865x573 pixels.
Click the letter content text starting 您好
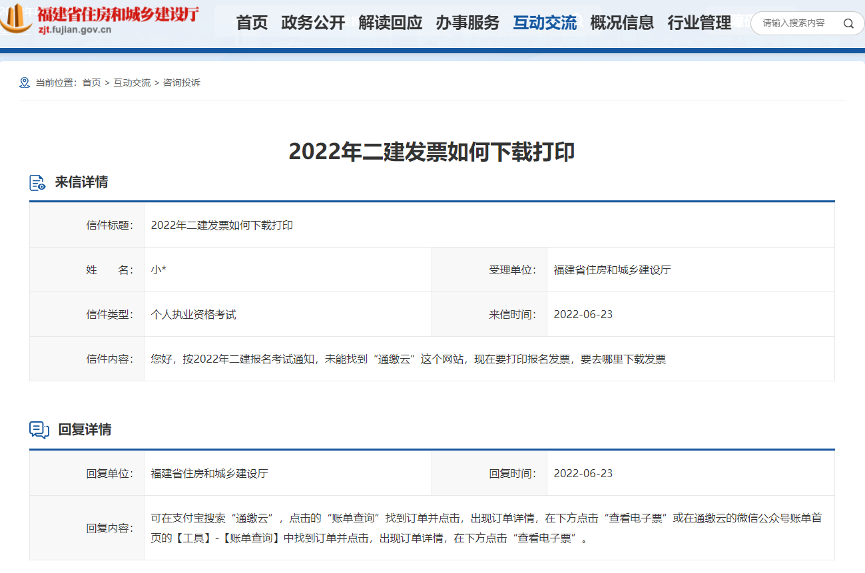pos(408,359)
